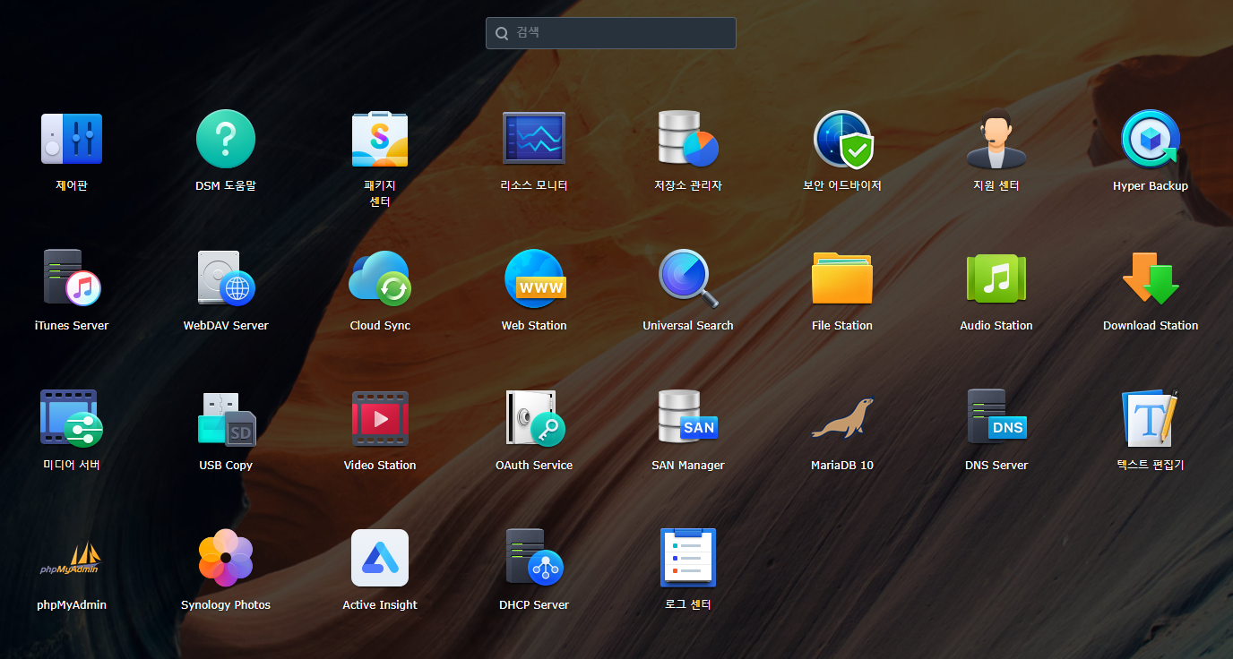Launch 미디어 서버 media server
Image resolution: width=1233 pixels, height=659 pixels.
(72, 418)
